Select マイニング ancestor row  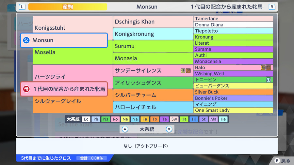coord(233,104)
